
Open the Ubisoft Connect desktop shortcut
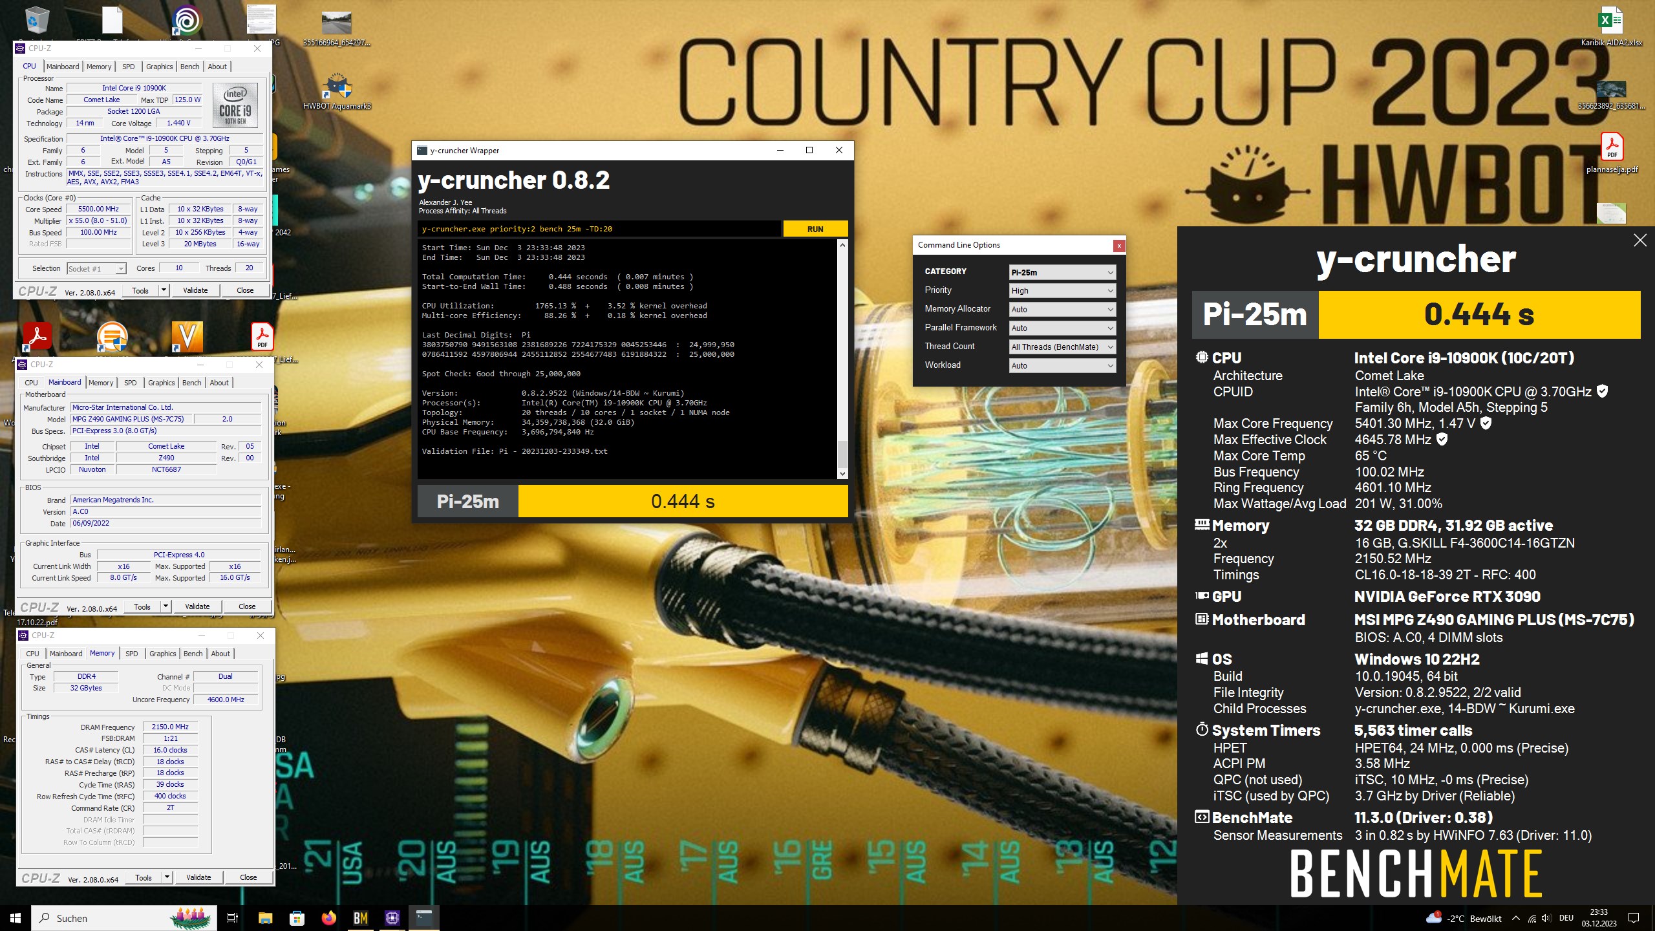187,21
